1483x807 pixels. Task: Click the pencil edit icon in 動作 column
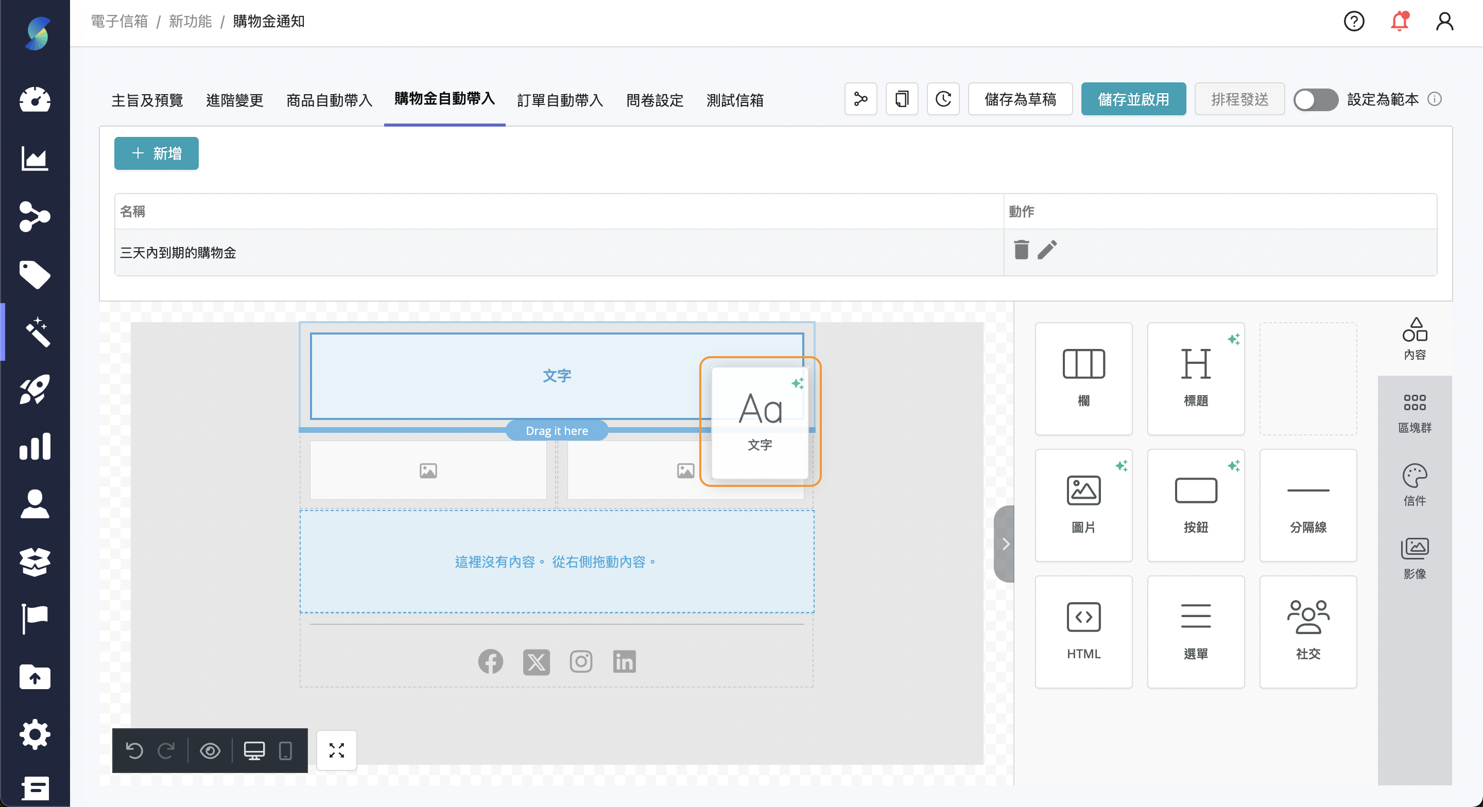(1047, 250)
